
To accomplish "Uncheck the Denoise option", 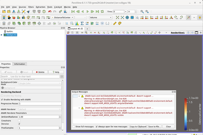I will [19, 124].
